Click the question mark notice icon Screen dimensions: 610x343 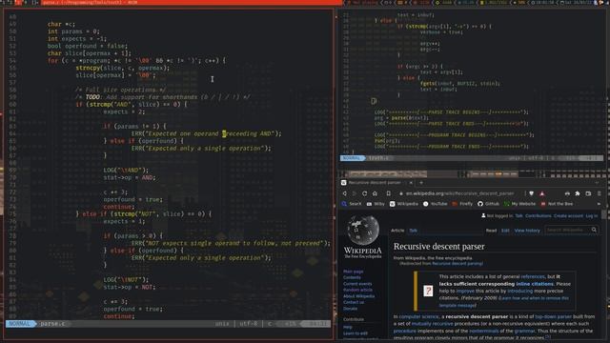click(x=428, y=291)
